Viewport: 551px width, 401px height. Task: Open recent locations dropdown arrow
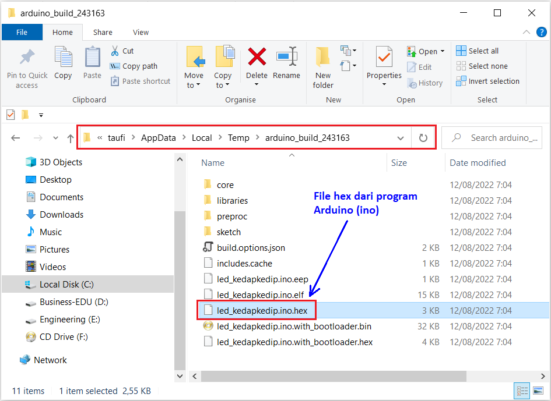point(55,138)
